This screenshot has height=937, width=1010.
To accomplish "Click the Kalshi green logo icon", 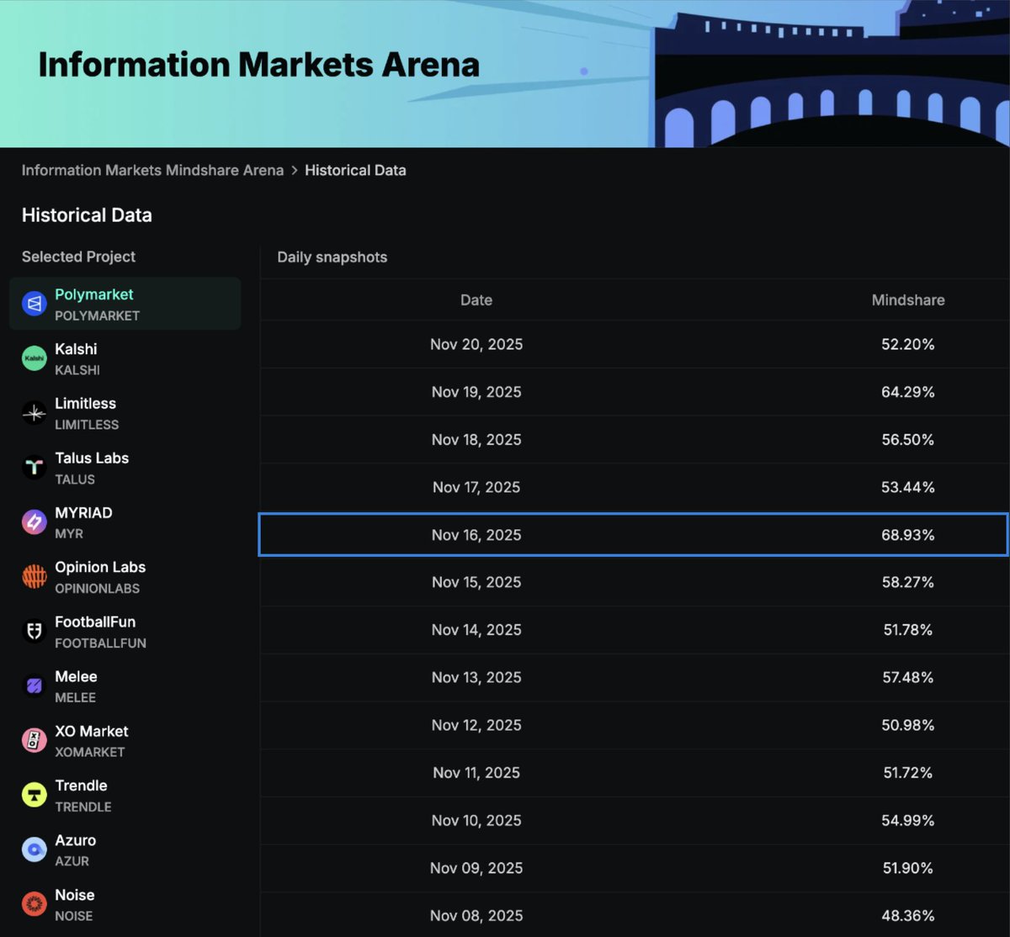I will point(34,357).
